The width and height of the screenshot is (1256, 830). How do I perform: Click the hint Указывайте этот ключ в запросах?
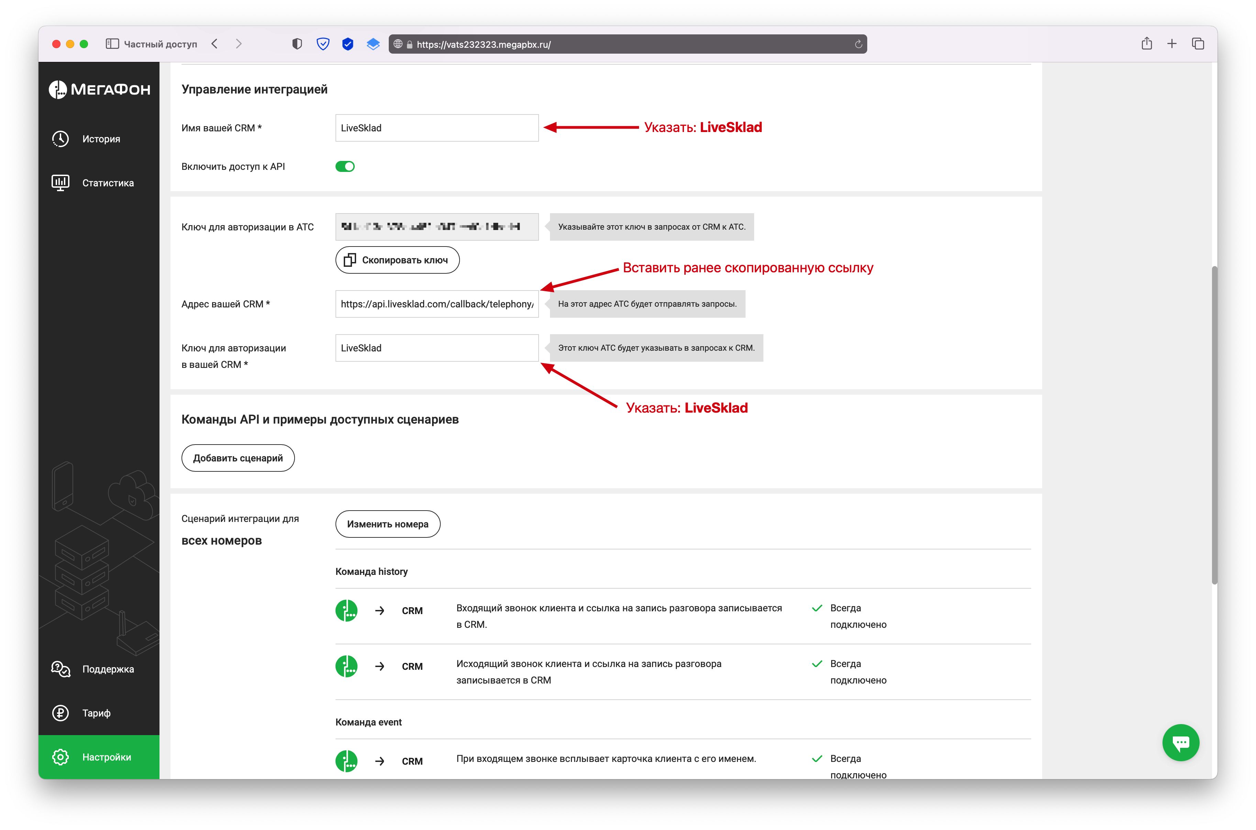click(652, 227)
